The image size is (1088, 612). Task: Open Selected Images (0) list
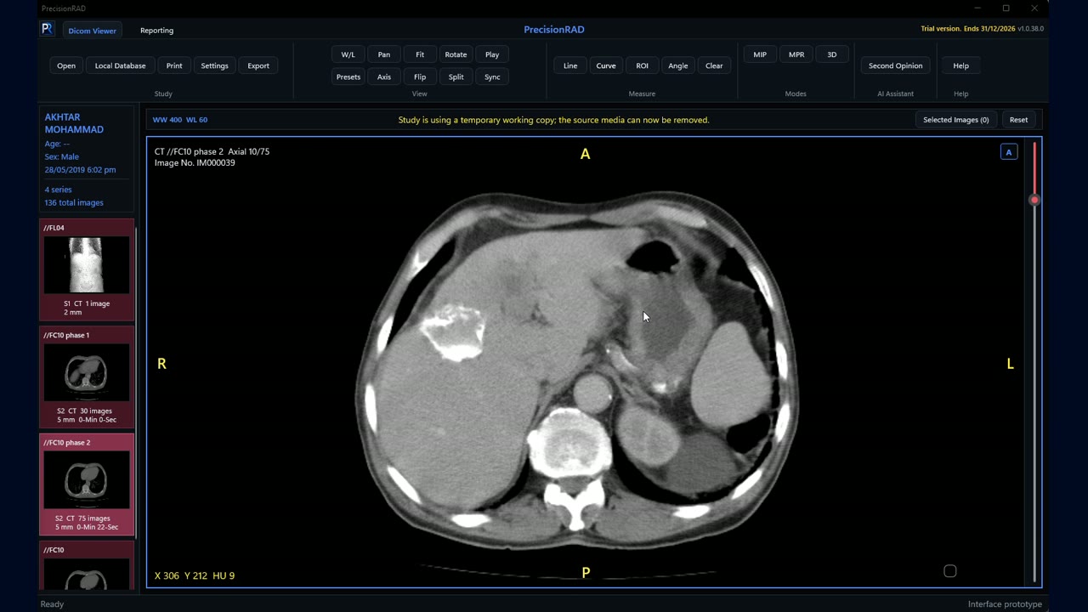tap(956, 120)
